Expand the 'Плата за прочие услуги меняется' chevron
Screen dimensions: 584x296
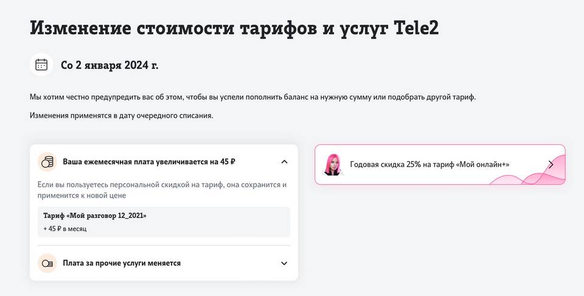[284, 263]
